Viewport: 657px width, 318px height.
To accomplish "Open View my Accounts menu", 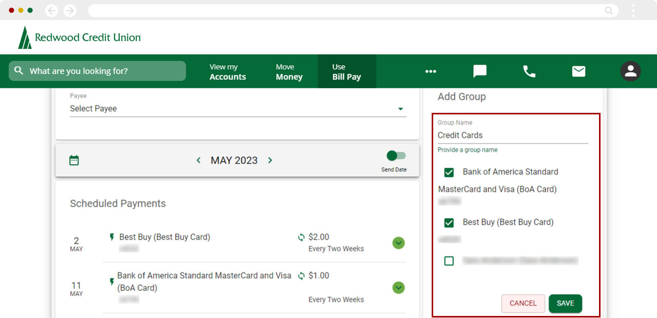I will [x=228, y=72].
